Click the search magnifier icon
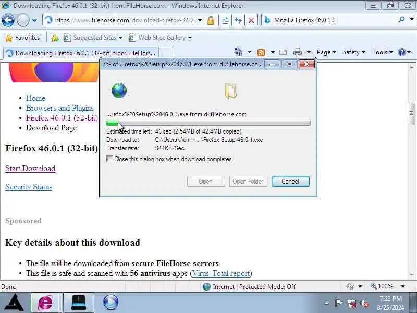Screen dimensions: 417x313 point(401,20)
